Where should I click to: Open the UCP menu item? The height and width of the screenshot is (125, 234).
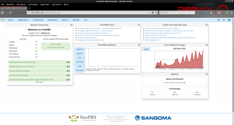click(86, 20)
